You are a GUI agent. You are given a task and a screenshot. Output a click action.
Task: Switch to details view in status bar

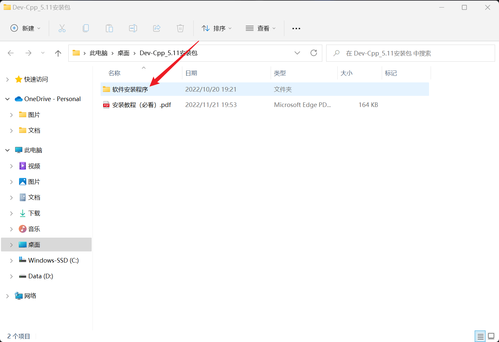click(x=480, y=336)
